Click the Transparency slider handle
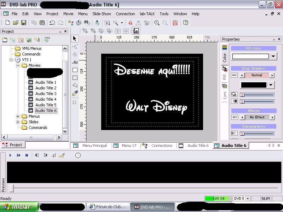 (242, 134)
